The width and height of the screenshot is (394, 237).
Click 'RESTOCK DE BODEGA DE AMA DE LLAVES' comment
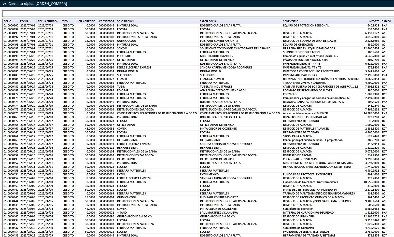(x=309, y=41)
